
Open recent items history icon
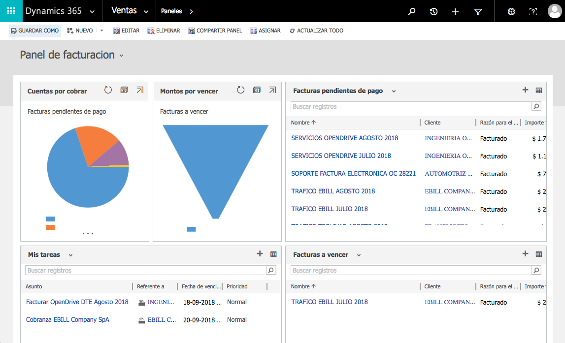click(433, 11)
